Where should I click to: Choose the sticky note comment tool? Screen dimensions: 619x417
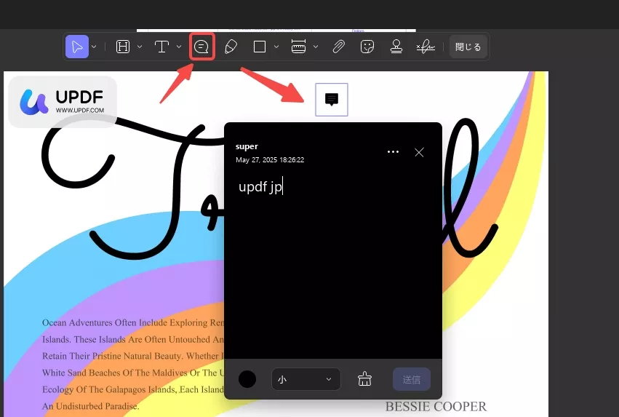[201, 47]
